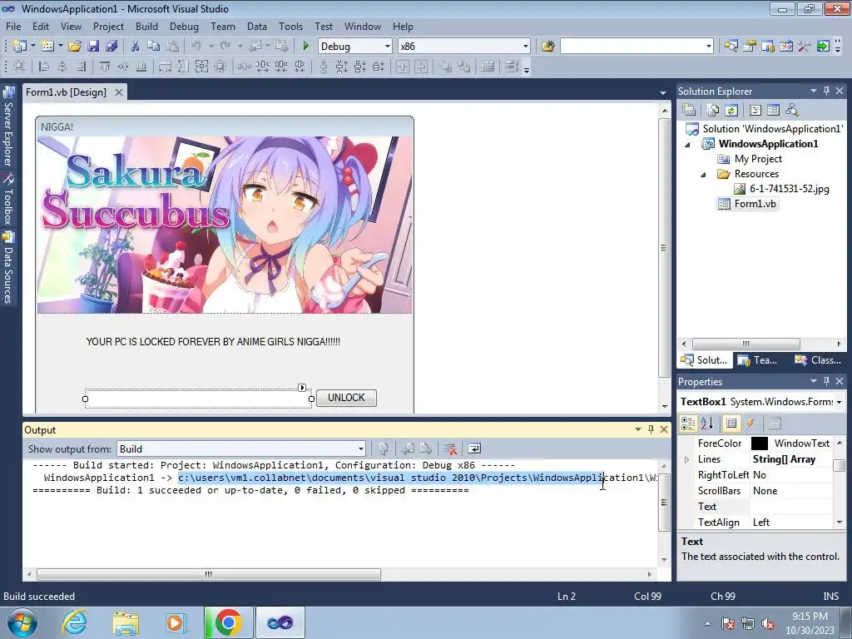The image size is (852, 639).
Task: Pin the Output panel
Action: tap(651, 429)
